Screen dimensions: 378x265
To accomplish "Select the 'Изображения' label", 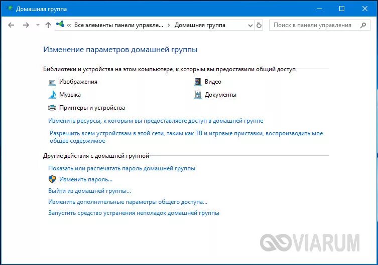I will [x=78, y=82].
